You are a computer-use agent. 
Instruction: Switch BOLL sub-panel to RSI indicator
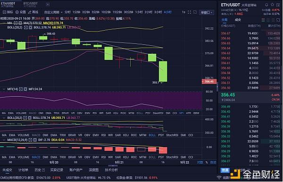(x=103, y=135)
